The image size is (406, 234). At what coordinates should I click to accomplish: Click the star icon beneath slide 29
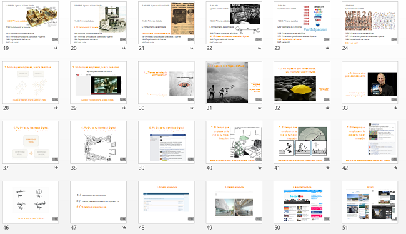pyautogui.click(x=124, y=108)
